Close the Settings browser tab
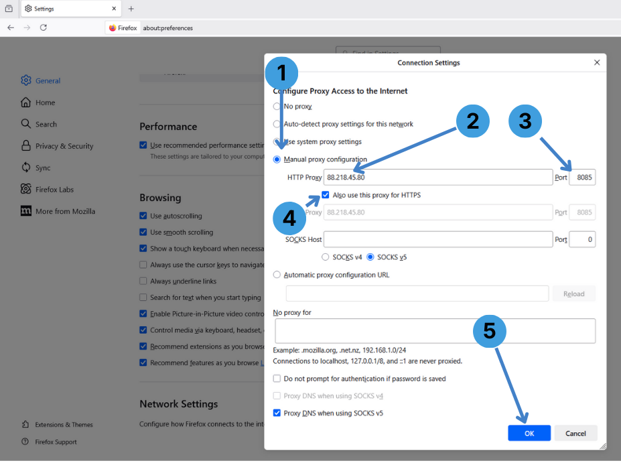This screenshot has height=463, width=621. coord(114,8)
